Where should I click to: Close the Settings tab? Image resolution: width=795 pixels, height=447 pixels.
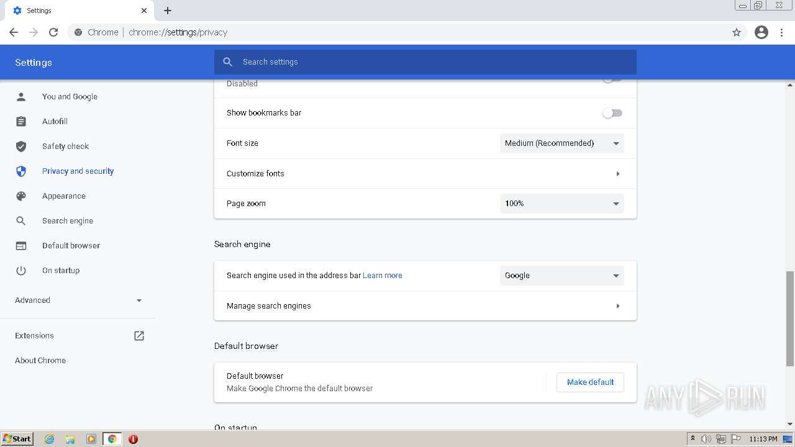pos(144,11)
